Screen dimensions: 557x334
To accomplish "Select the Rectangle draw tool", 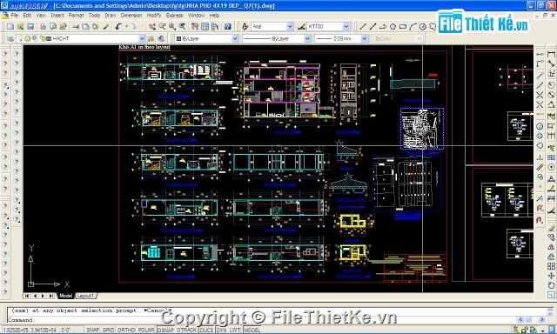I will pyautogui.click(x=402, y=27).
